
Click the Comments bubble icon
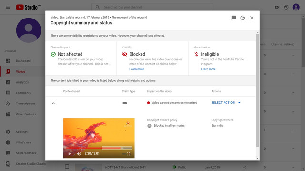[8, 93]
